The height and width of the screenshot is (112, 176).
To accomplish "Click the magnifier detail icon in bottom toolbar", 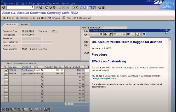I will [x=3, y=110].
